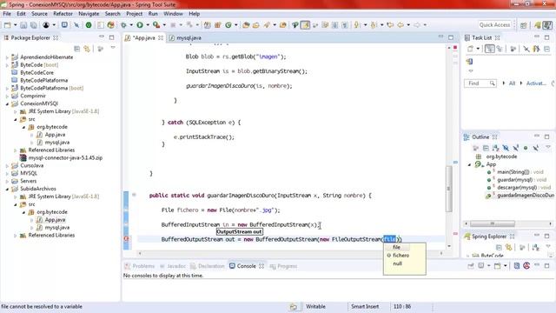This screenshot has width=556, height=313.
Task: Click the sort icon in Spring Explorer toolbar
Action: (x=535, y=247)
